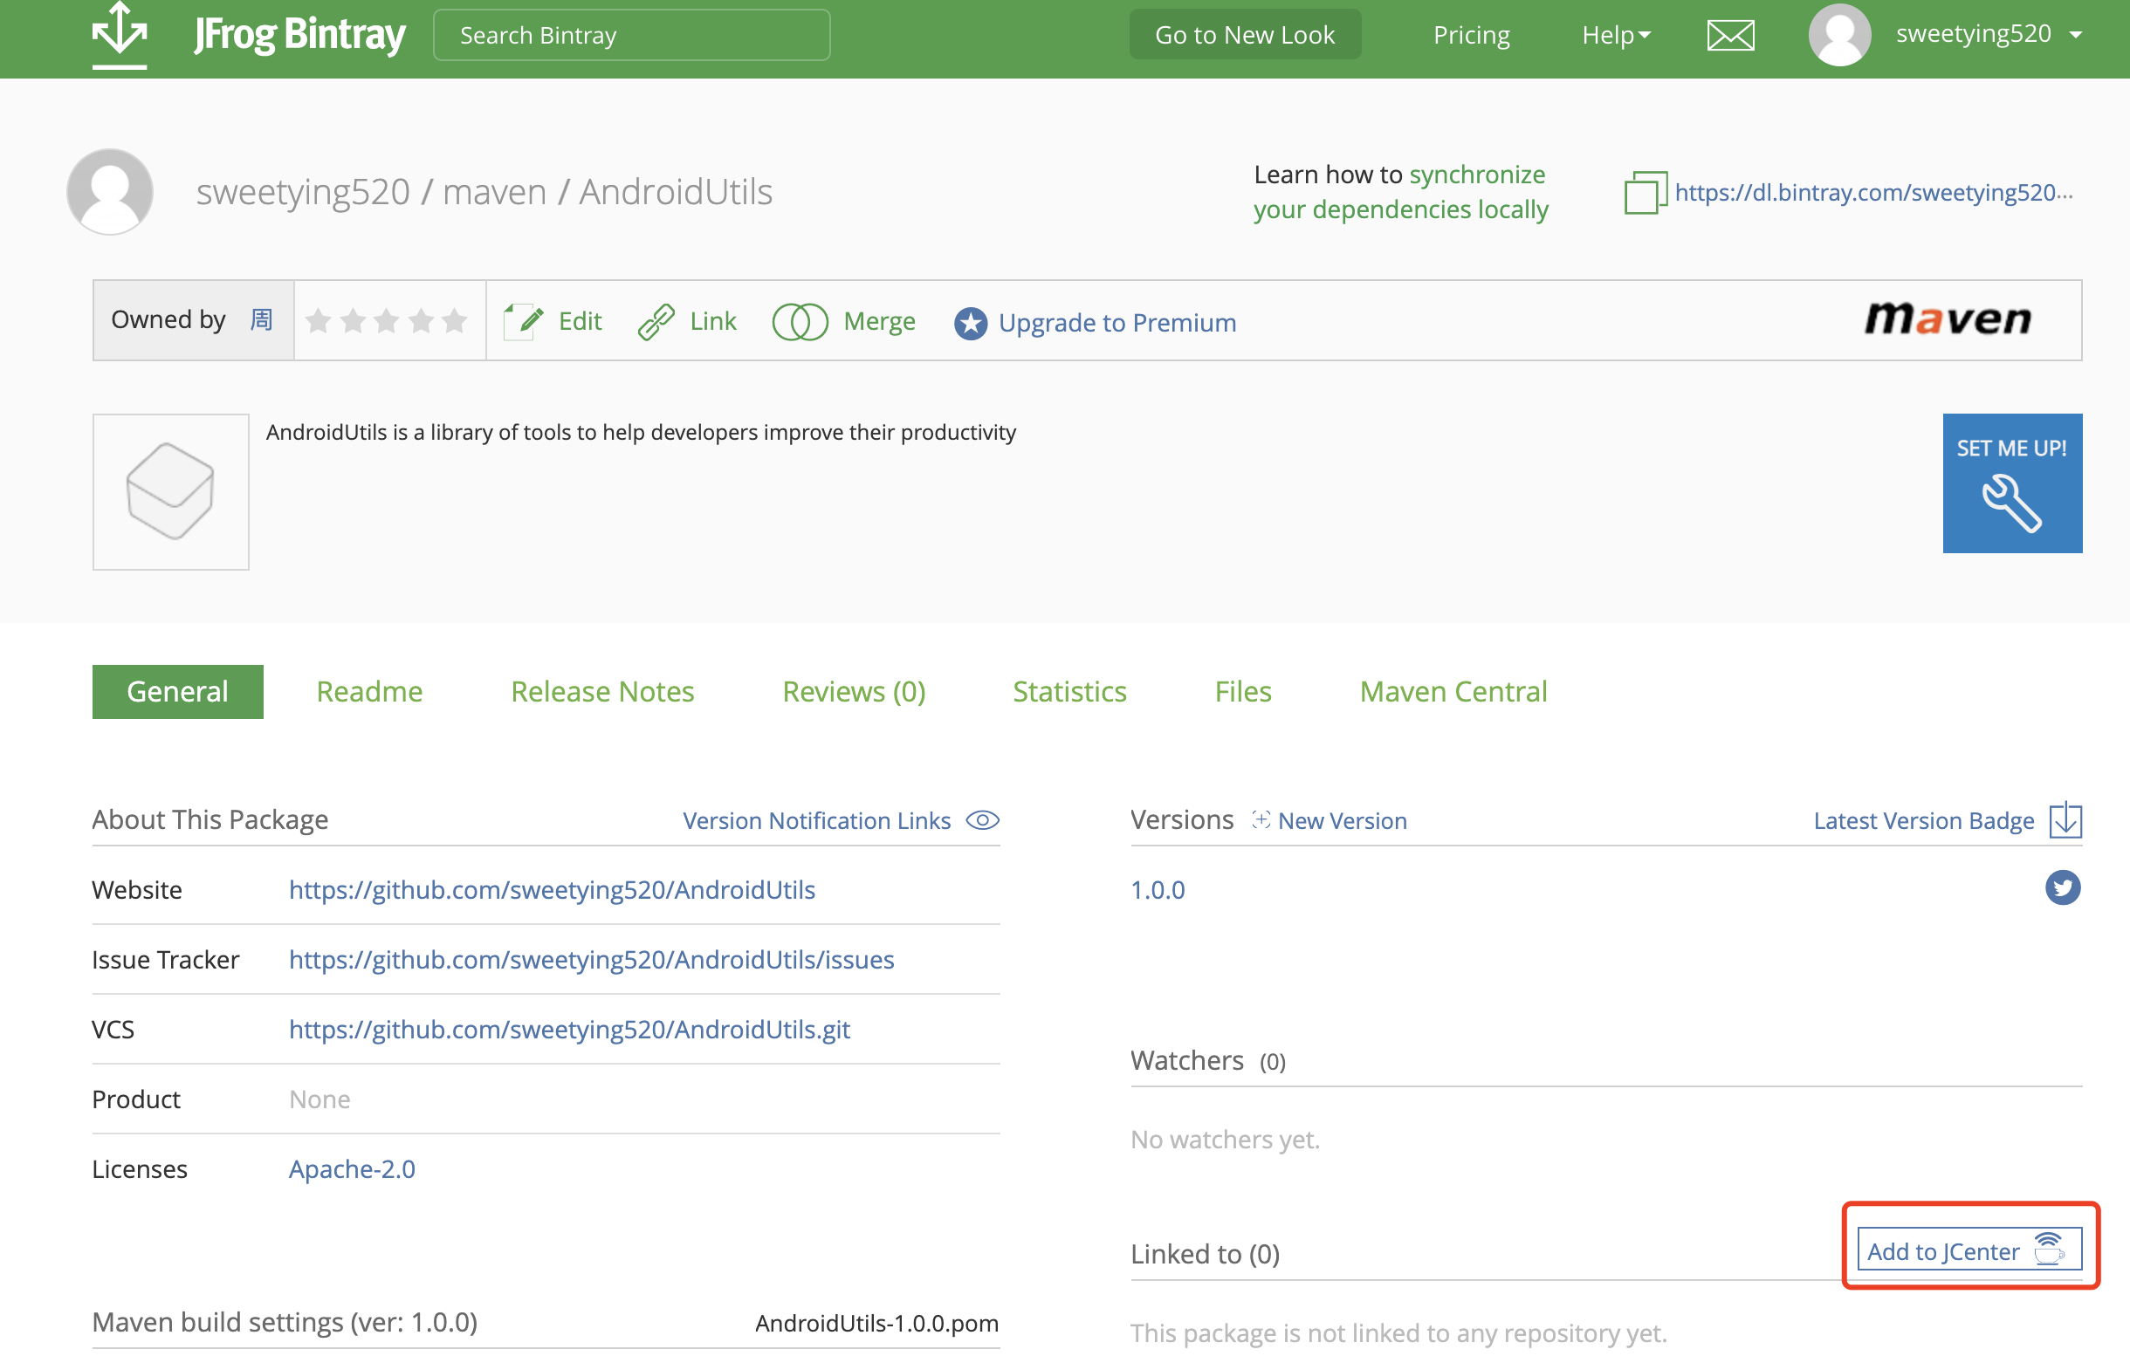Click the Link chain icon
This screenshot has height=1356, width=2130.
point(656,321)
